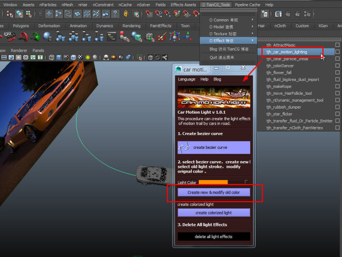The width and height of the screenshot is (342, 257).
Task: Click the lock selection padlock icon
Action: click(125, 14)
